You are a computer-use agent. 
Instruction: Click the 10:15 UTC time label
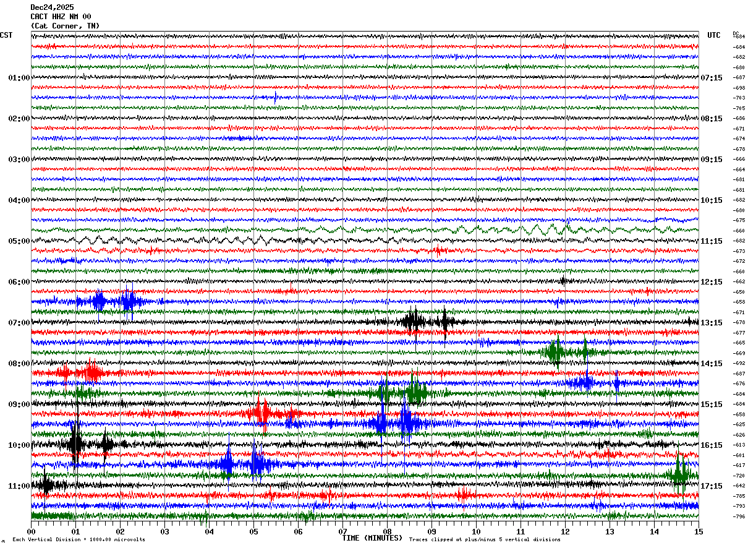coord(712,200)
